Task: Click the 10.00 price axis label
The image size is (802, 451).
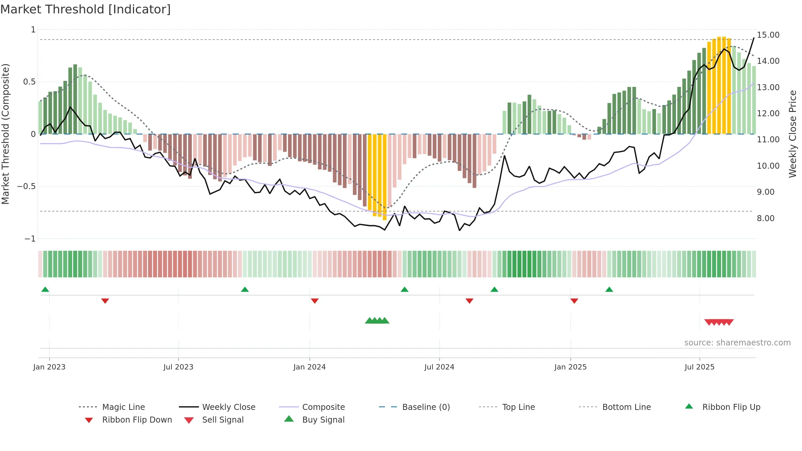Action: (768, 166)
